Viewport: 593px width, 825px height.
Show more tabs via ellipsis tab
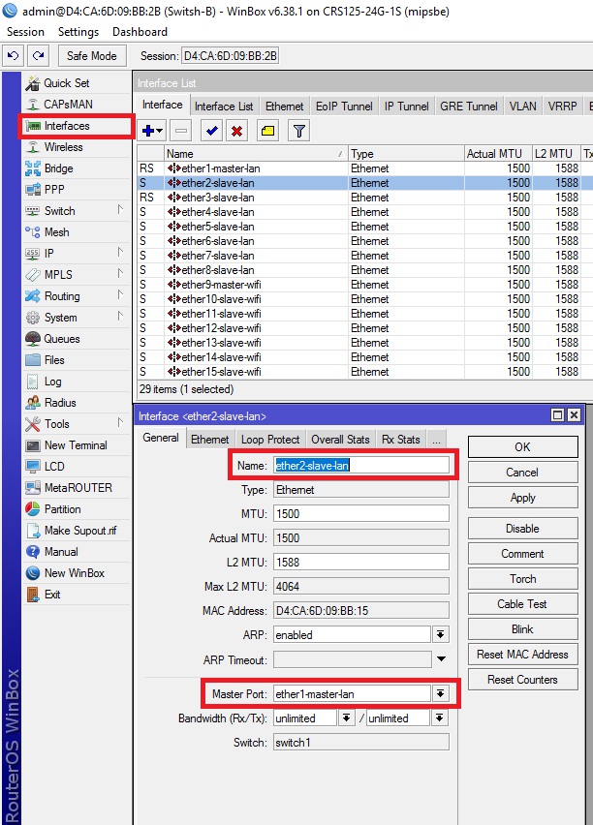click(x=437, y=440)
